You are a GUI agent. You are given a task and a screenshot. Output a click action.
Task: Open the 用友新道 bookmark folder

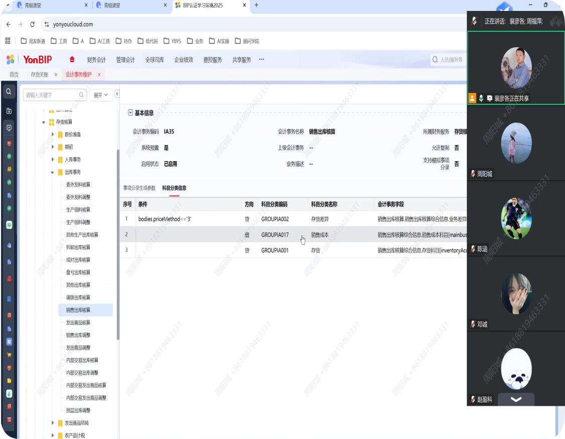(x=33, y=41)
